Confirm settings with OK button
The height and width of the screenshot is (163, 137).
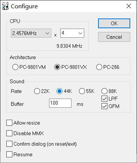(114, 23)
